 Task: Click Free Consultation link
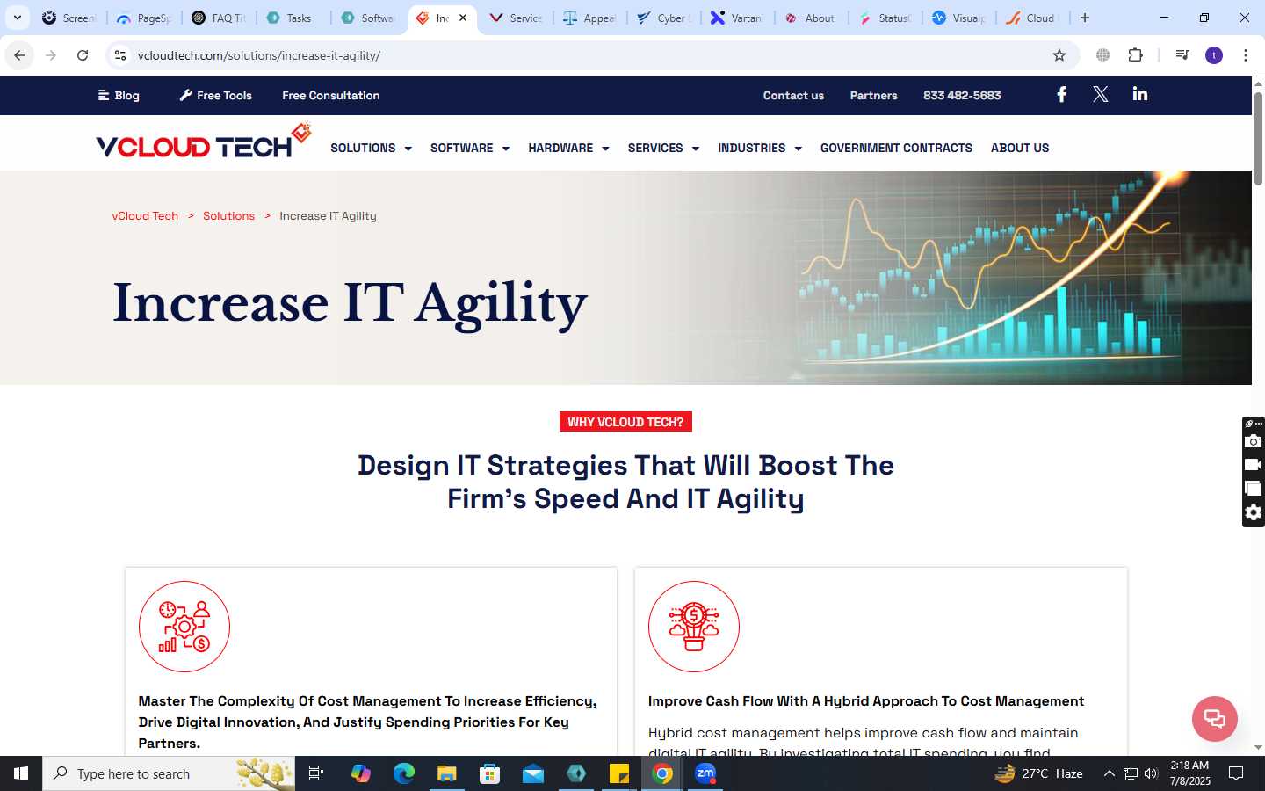point(331,95)
